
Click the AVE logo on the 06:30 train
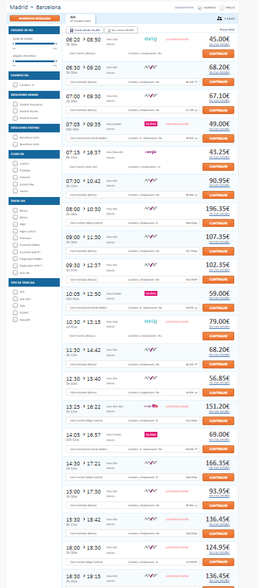[151, 67]
